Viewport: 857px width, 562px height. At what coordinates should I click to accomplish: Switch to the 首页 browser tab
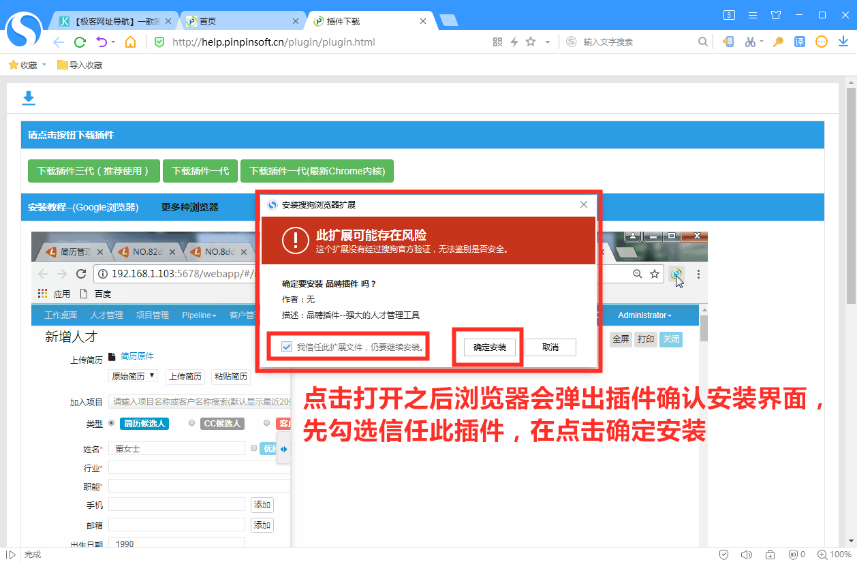242,21
